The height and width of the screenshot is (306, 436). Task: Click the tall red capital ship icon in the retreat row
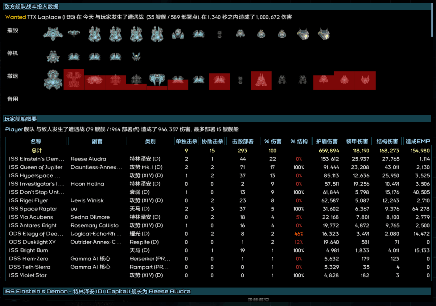(261, 80)
